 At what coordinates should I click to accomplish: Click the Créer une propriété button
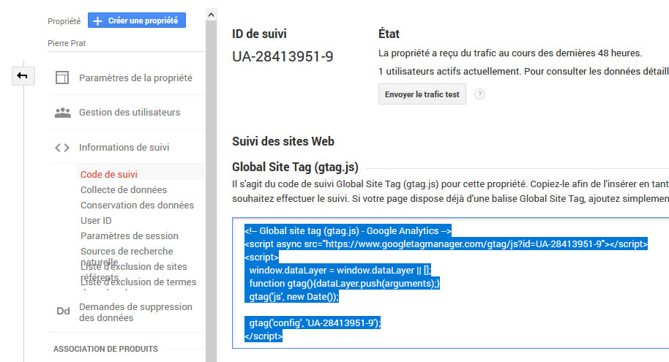click(137, 20)
